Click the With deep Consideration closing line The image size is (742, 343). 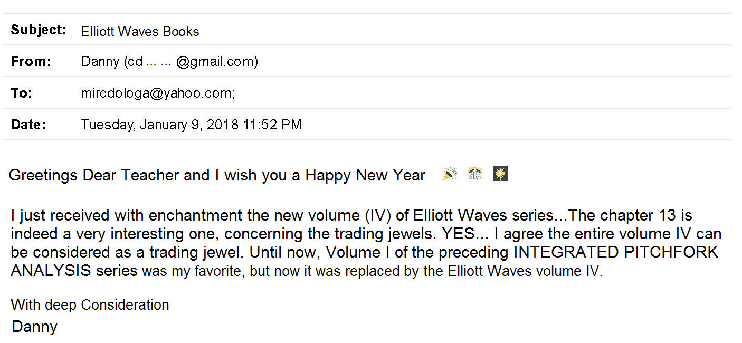[90, 305]
